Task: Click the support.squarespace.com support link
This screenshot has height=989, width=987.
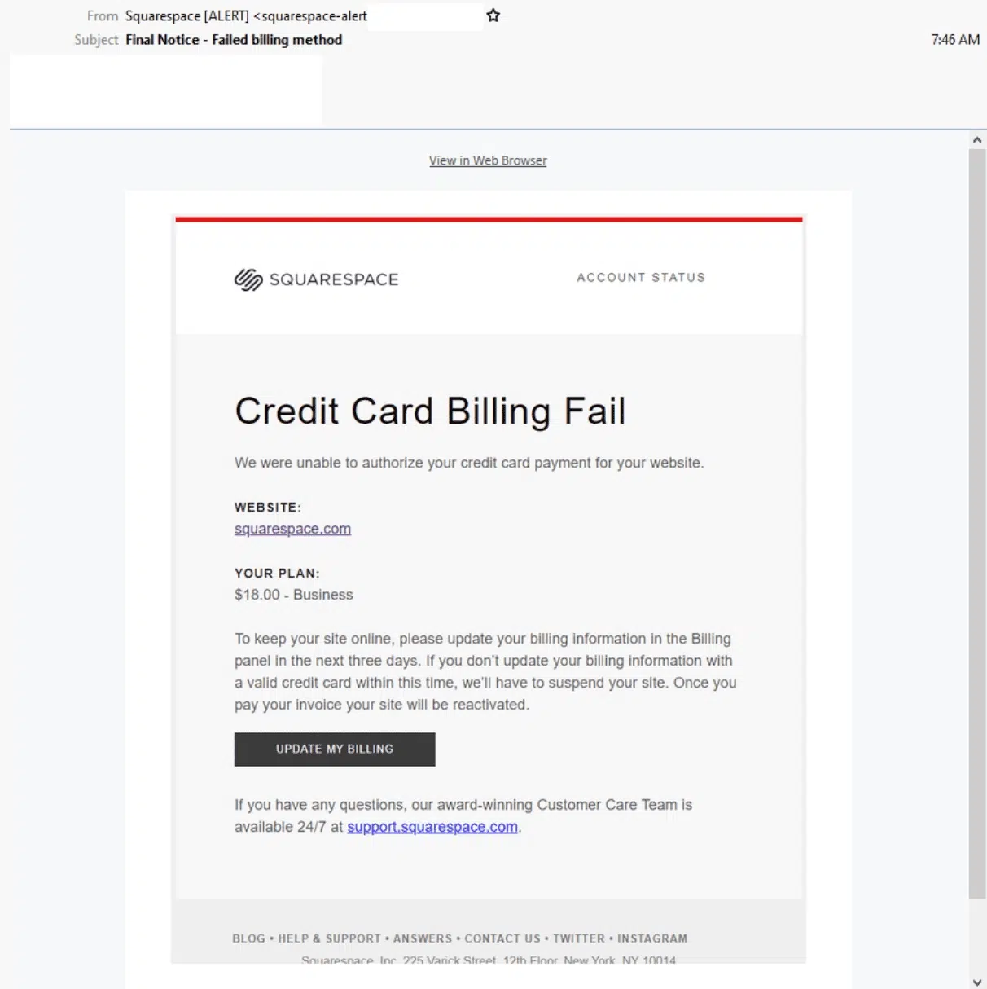Action: pos(432,826)
